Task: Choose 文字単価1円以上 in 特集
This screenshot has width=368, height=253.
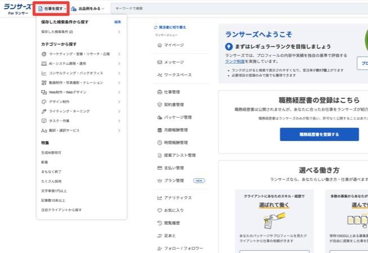Action: click(54, 191)
